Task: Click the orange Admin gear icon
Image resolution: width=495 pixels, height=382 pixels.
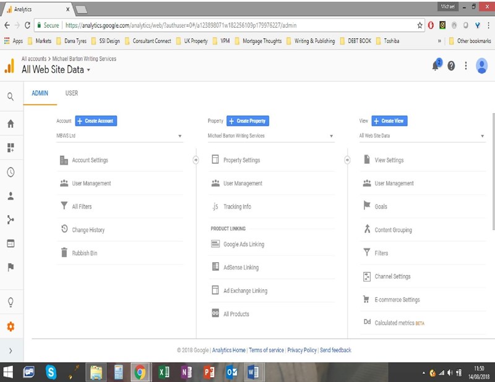Action: point(11,326)
